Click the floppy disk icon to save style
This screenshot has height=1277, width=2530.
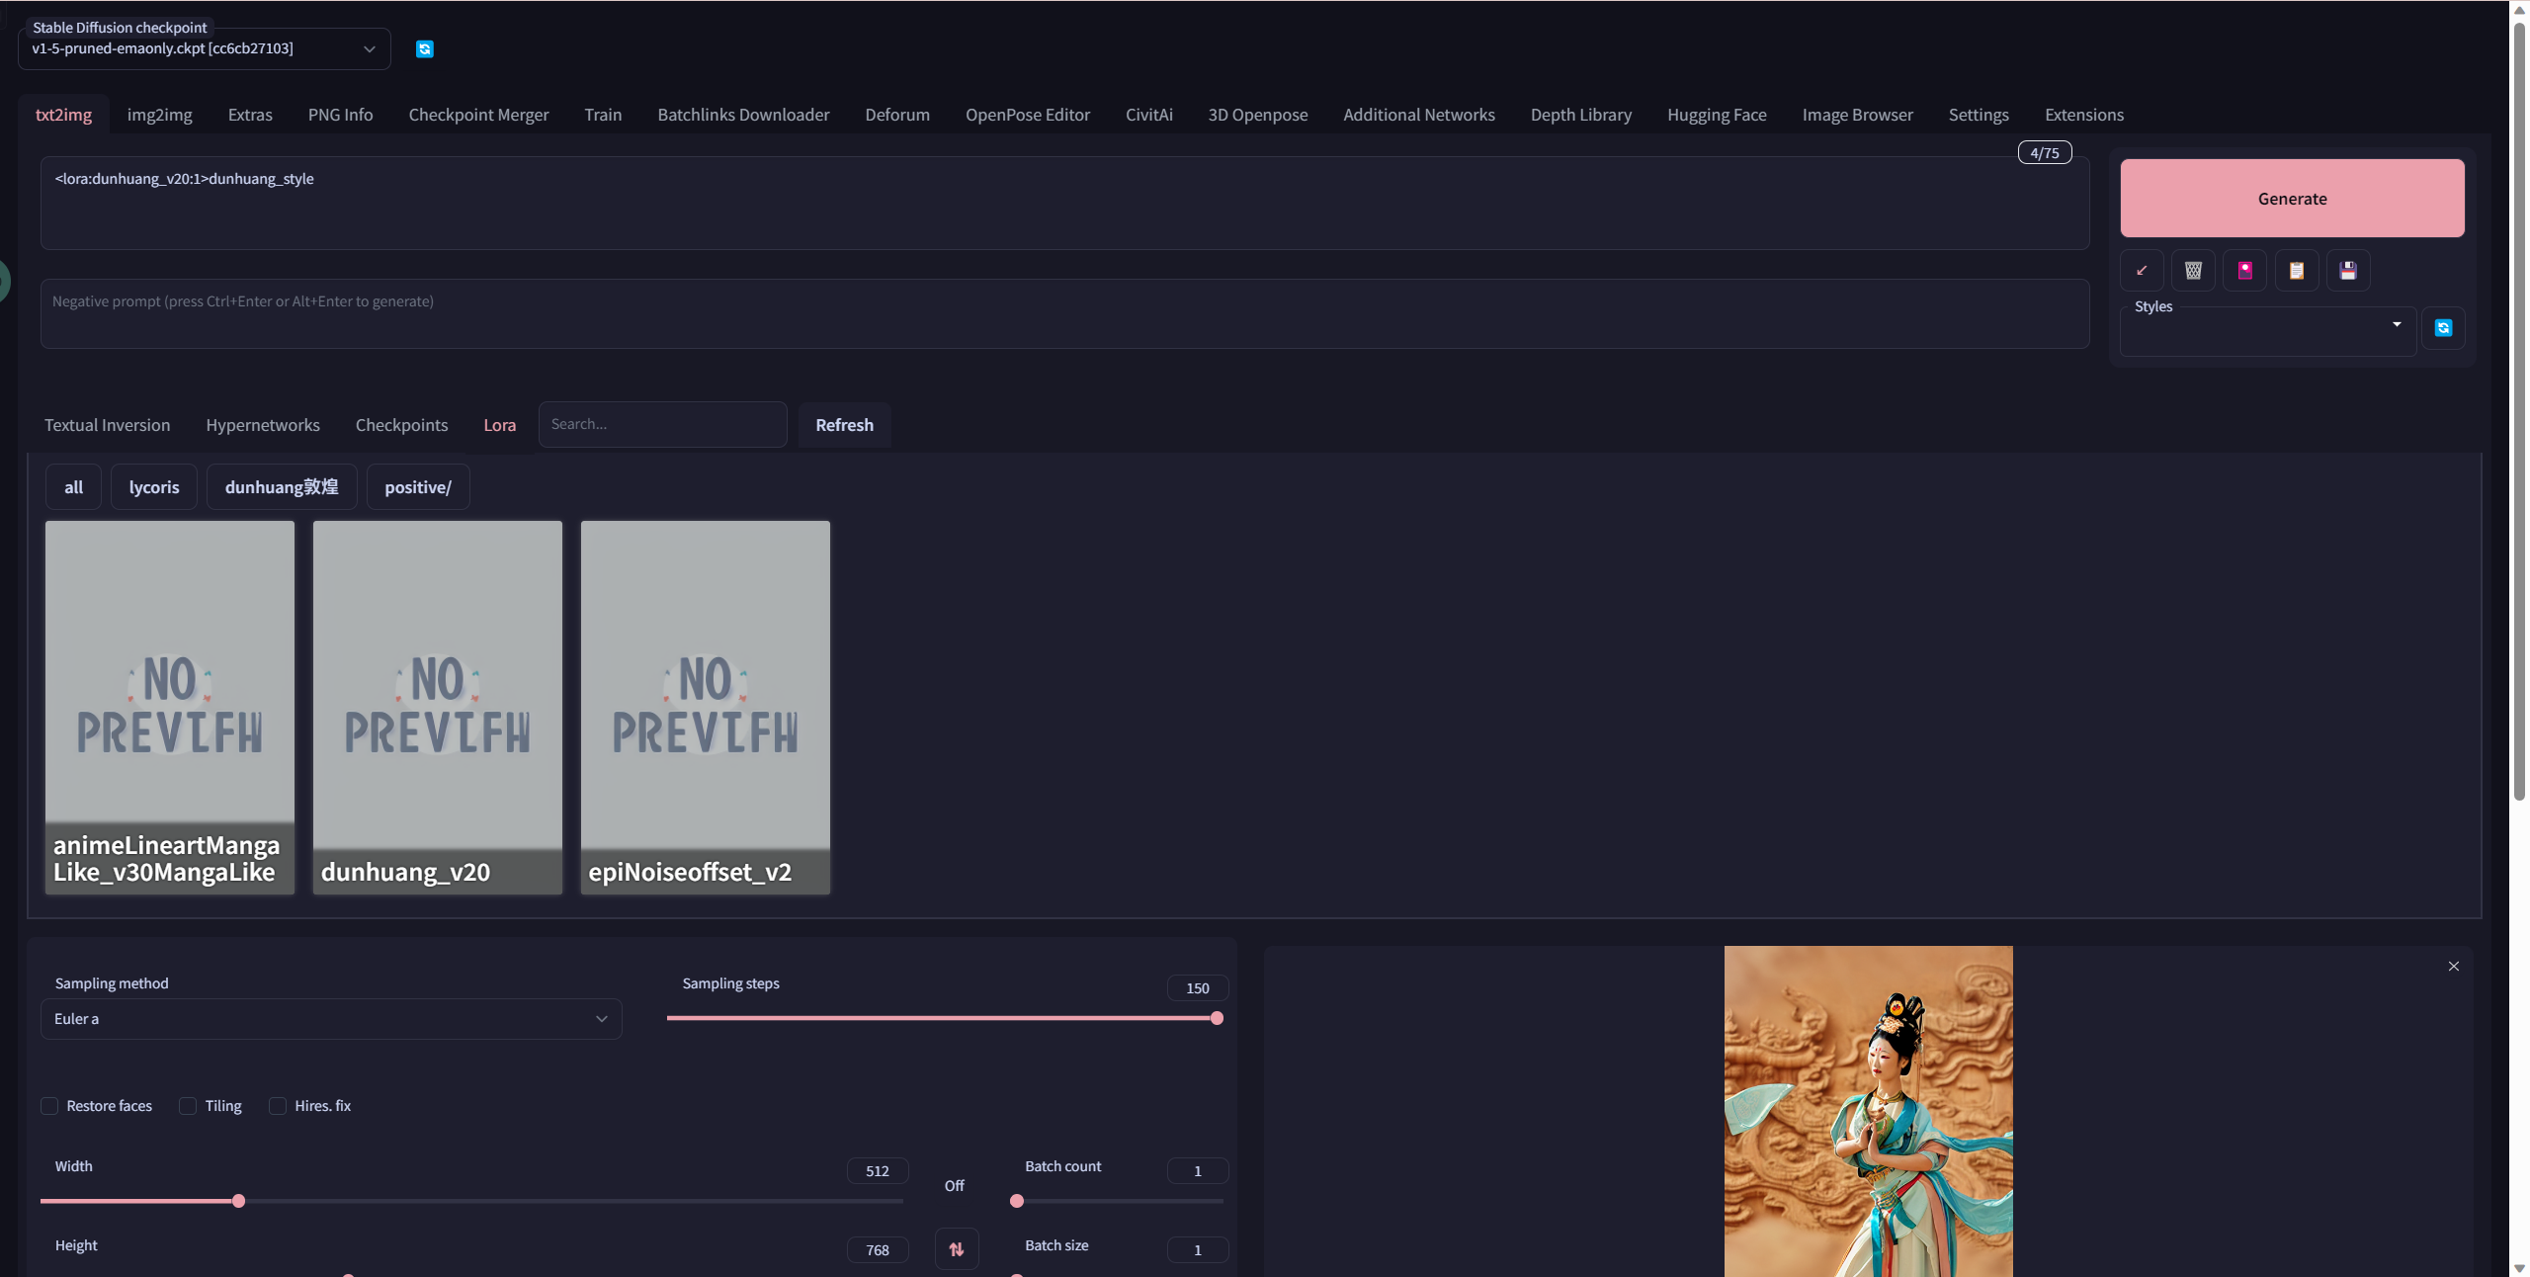pyautogui.click(x=2347, y=270)
